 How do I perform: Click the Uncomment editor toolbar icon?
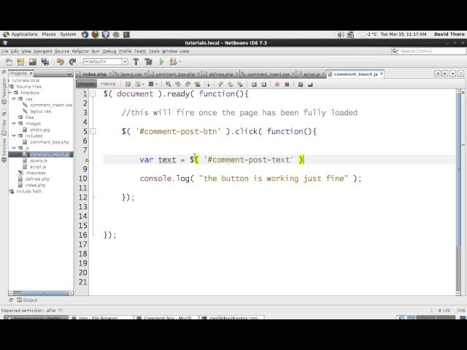pyautogui.click(x=310, y=85)
